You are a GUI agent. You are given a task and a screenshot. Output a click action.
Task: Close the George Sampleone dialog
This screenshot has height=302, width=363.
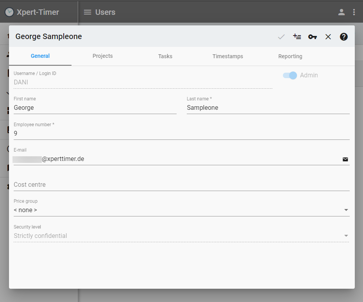[328, 37]
